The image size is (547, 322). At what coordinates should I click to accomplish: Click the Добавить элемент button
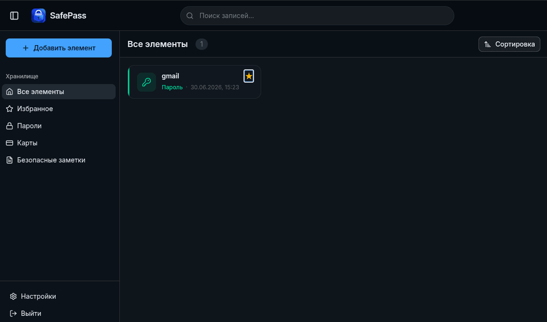[59, 48]
